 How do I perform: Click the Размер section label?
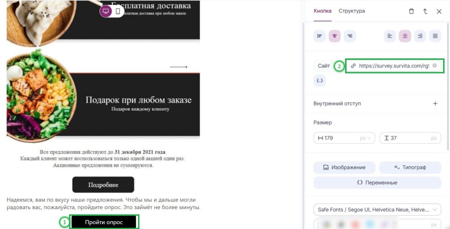(x=323, y=123)
